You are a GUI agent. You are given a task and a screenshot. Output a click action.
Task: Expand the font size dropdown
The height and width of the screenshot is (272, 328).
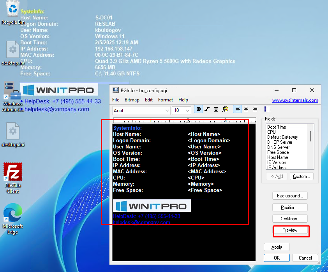click(x=188, y=111)
